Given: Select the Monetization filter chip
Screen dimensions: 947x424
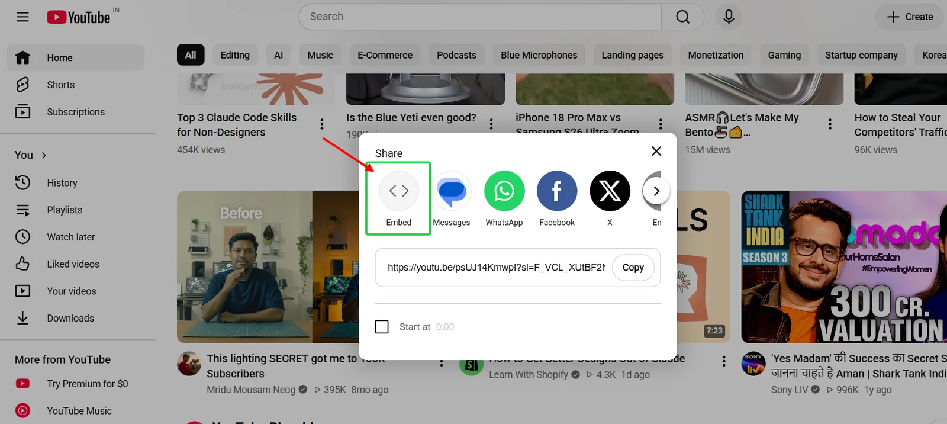Looking at the screenshot, I should (x=716, y=55).
